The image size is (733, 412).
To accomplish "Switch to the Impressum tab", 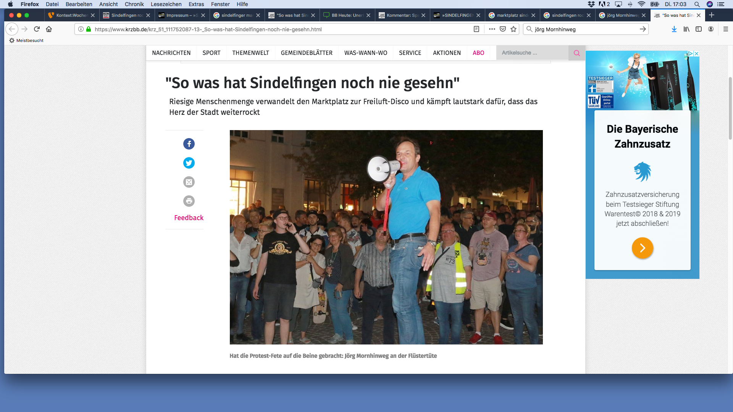I will click(182, 15).
